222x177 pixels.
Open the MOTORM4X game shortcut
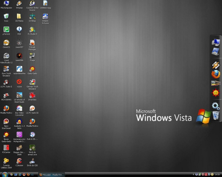(x=6, y=97)
